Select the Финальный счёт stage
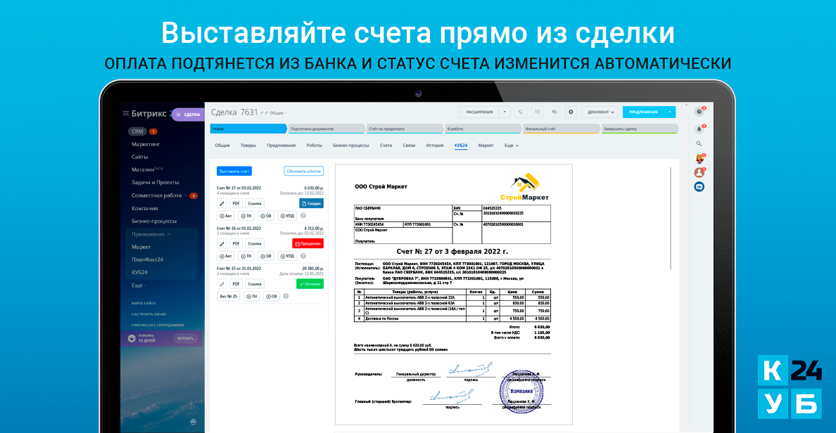The height and width of the screenshot is (433, 836). click(x=561, y=129)
